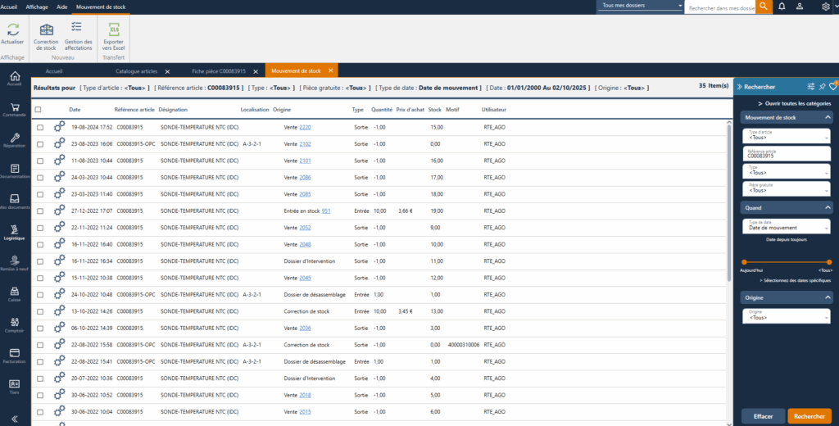The width and height of the screenshot is (839, 426).
Task: Open the notifications bell
Action: click(x=782, y=7)
